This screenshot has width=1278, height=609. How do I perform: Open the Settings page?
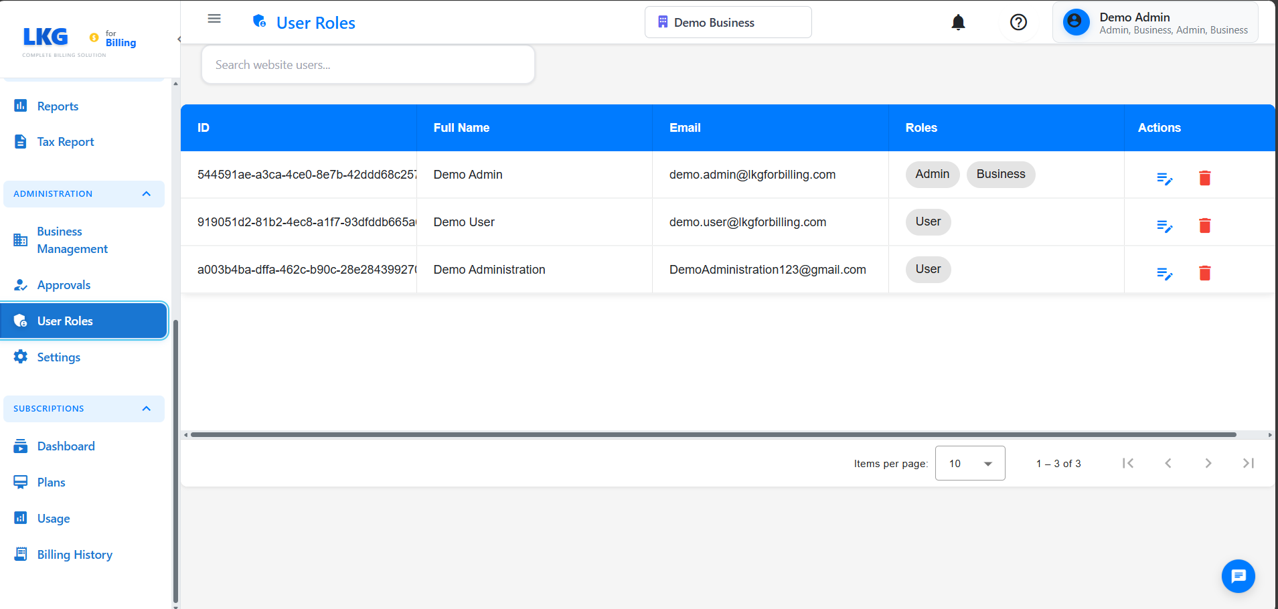coord(58,357)
